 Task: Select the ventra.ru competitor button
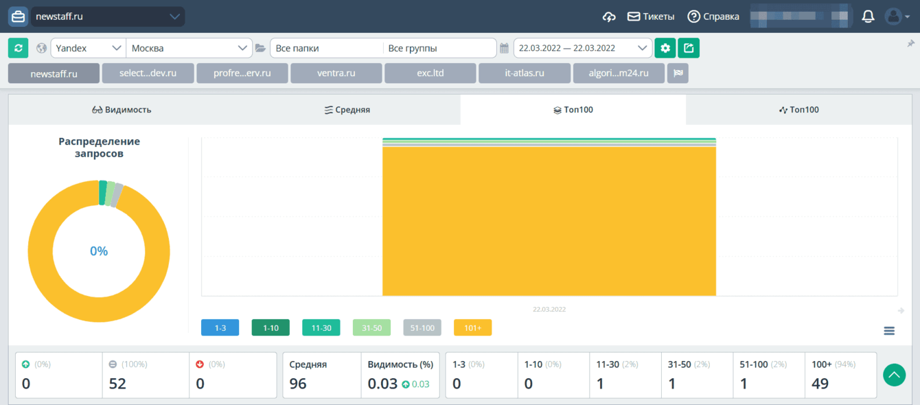coord(336,73)
